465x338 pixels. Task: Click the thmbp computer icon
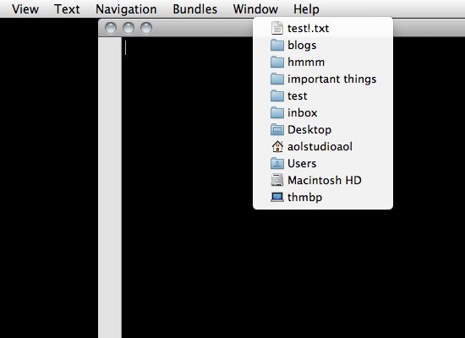pyautogui.click(x=277, y=197)
